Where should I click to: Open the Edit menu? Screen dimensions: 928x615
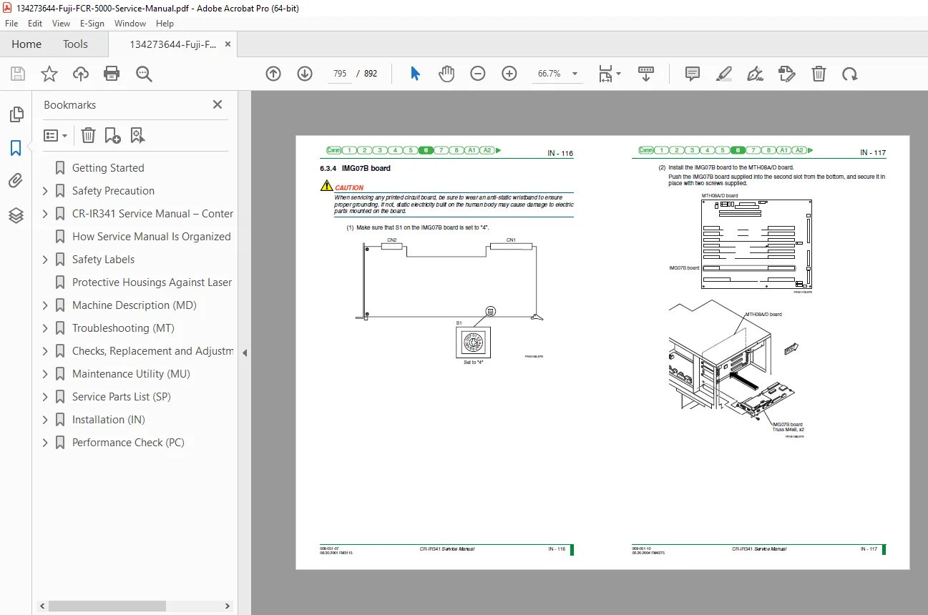(35, 24)
